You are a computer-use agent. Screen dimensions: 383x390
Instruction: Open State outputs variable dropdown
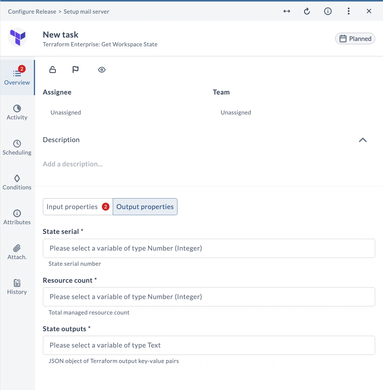(209, 345)
